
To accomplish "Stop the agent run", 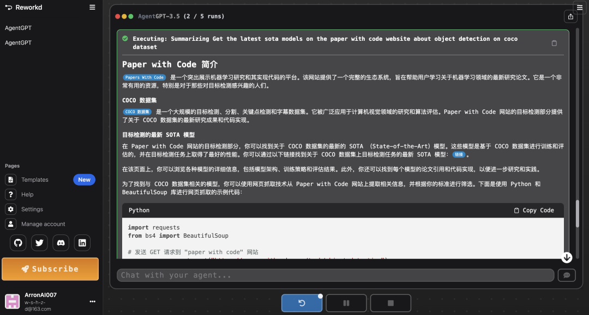I will [390, 303].
